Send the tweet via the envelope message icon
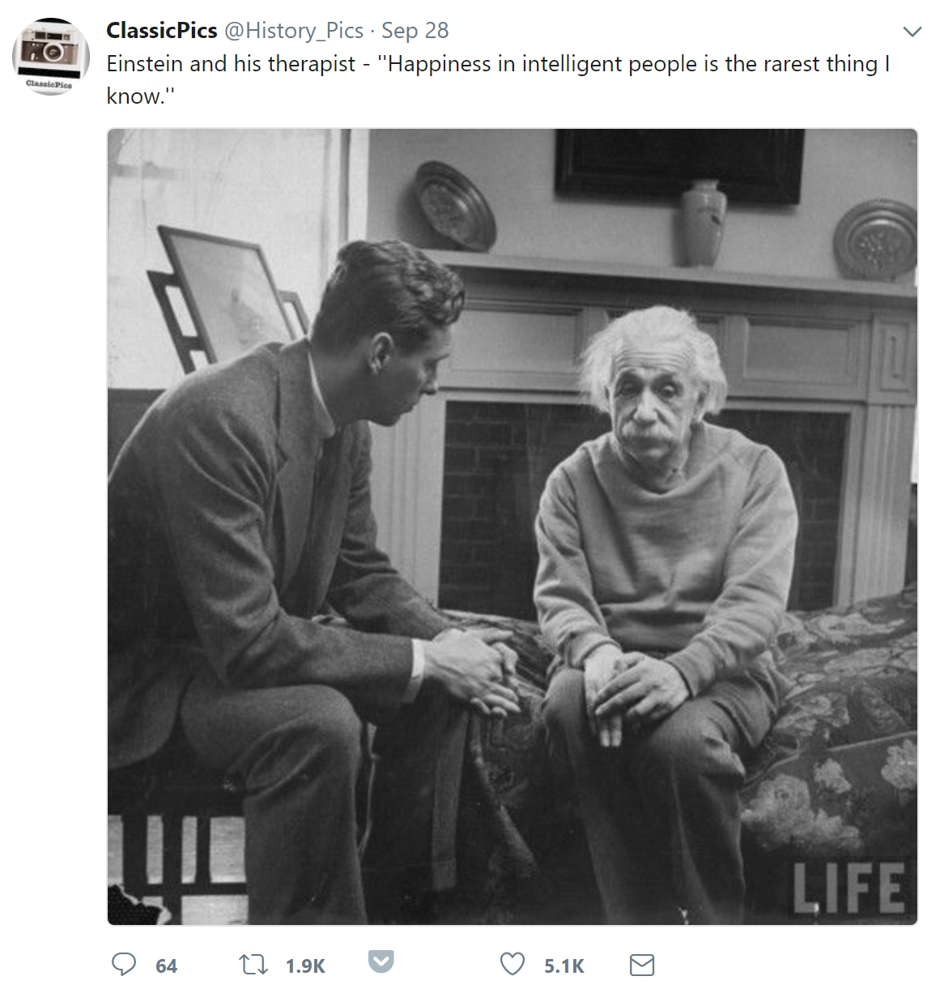Viewport: 940px width, 989px height. [642, 965]
